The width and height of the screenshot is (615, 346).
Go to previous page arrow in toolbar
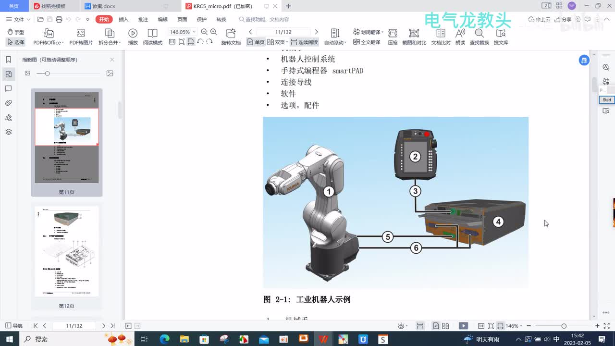[x=250, y=32]
